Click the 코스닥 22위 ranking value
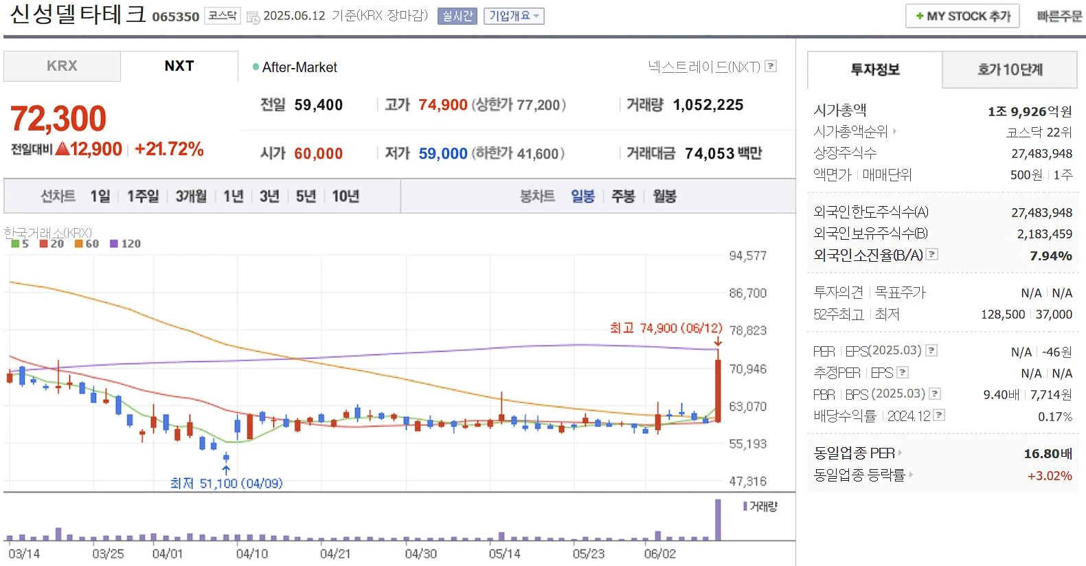The width and height of the screenshot is (1086, 566). click(1039, 133)
